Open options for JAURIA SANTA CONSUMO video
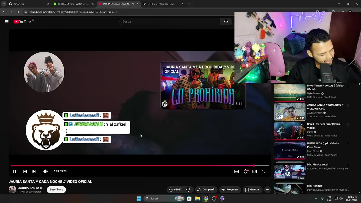This screenshot has height=203, width=361. [x=348, y=105]
